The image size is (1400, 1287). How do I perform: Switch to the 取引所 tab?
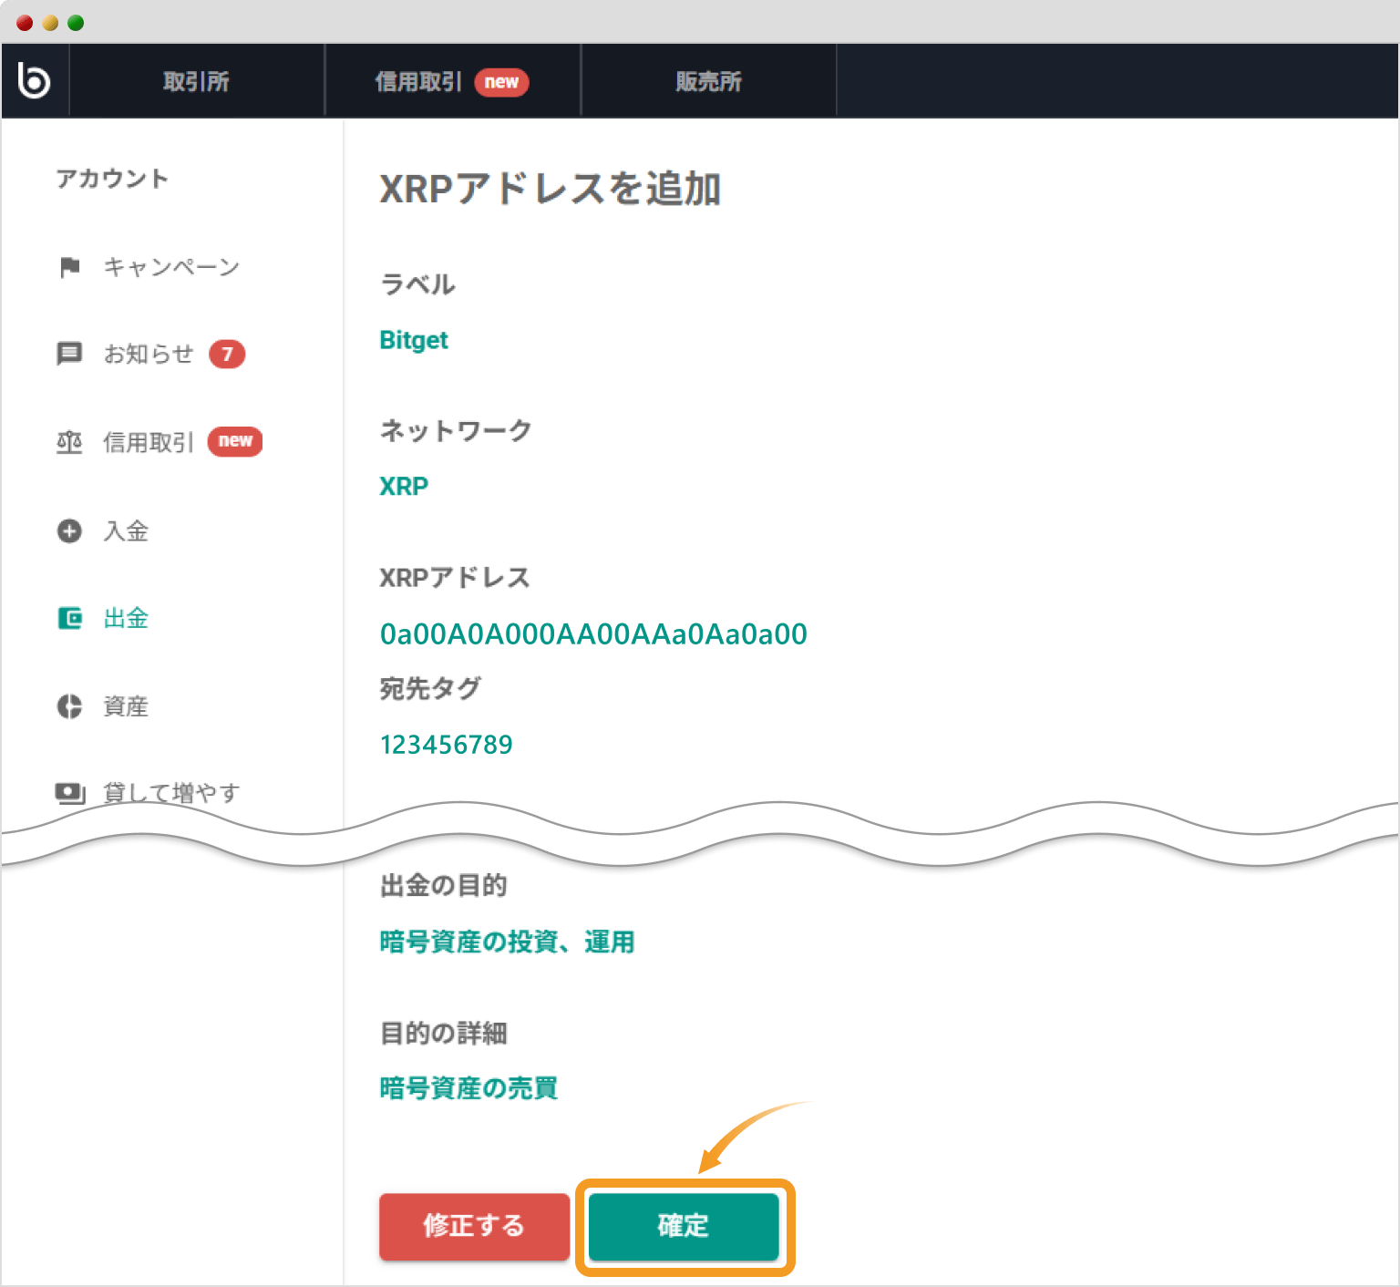[196, 80]
